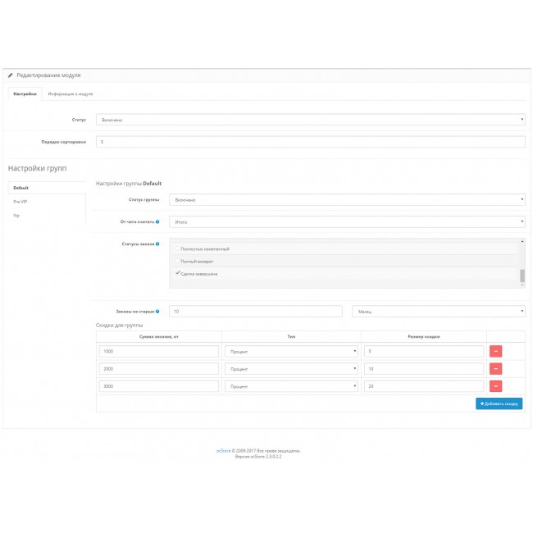Click help icon beside 'Заказы не старше'
Viewport: 533px width, 533px height.
(x=157, y=312)
